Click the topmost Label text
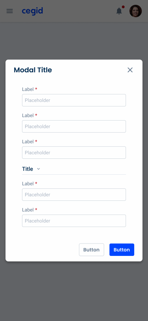 coord(28,89)
